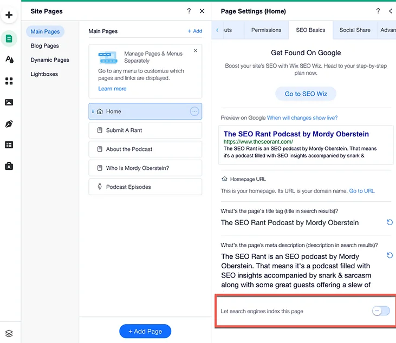Viewport: 396px width, 343px height.
Task: Click the + Add link beside Main Pages
Action: point(194,31)
